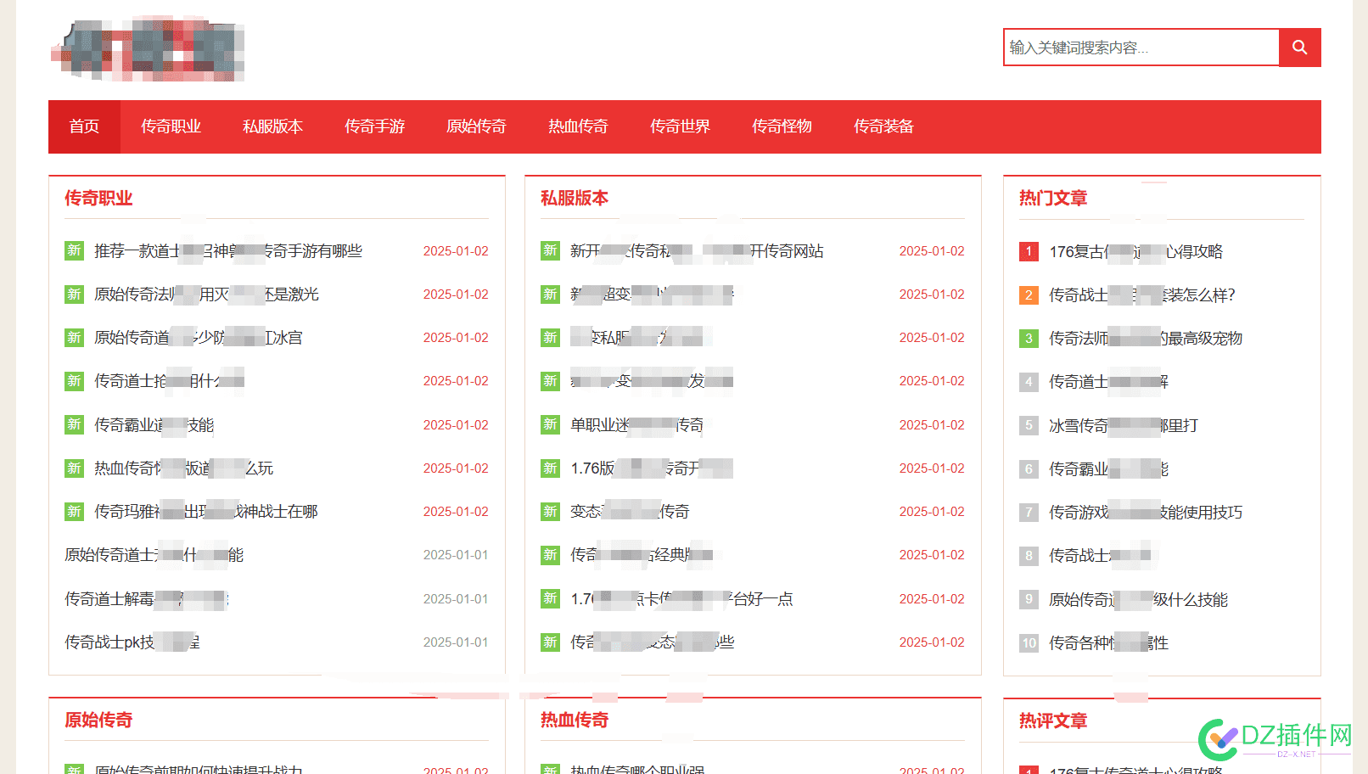The height and width of the screenshot is (774, 1368).
Task: Open article starting 推荐一款道士
Action: [228, 251]
